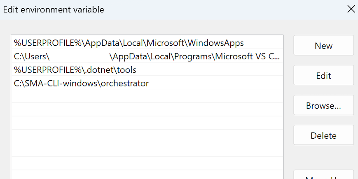Click the truncated ellipsis ending the VS path
The image size is (358, 179).
(x=274, y=56)
